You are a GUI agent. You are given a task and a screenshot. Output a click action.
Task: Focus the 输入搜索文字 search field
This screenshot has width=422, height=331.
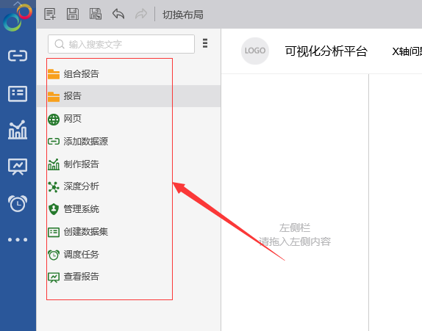pyautogui.click(x=121, y=44)
